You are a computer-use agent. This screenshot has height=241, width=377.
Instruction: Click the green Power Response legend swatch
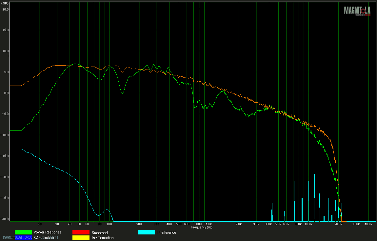point(23,232)
